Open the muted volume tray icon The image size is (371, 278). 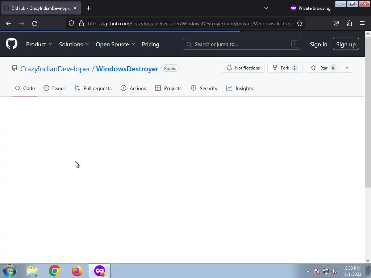(334, 271)
